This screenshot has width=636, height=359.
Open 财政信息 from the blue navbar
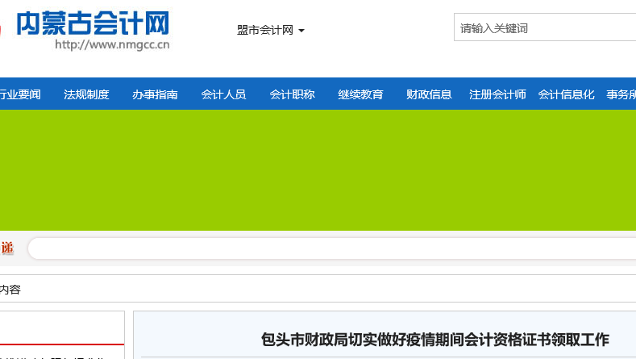pos(429,94)
